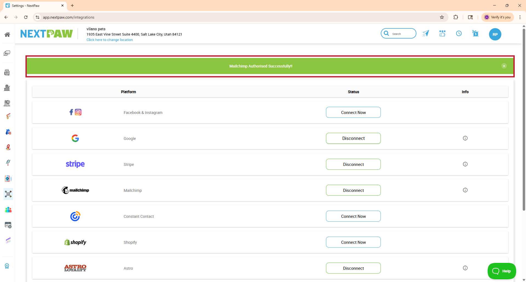
Task: Open the clock history icon in header
Action: (459, 33)
